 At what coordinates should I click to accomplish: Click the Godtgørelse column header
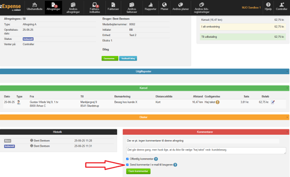click(212, 96)
